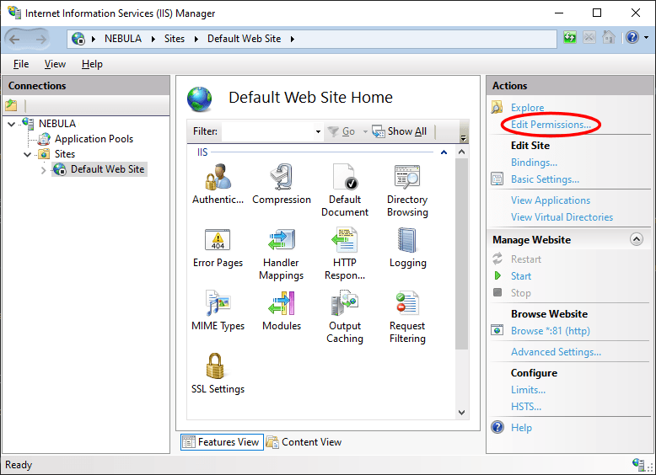Open the Directory Browsing feature icon

click(407, 177)
